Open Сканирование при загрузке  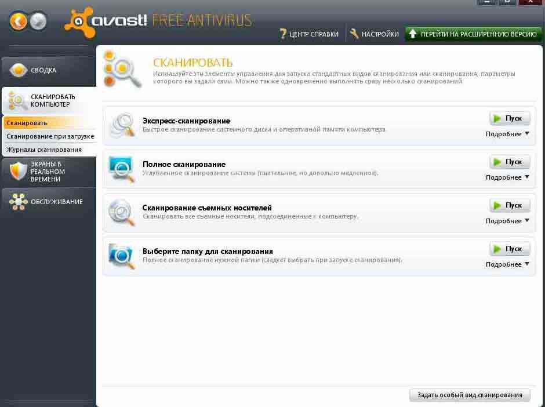click(49, 136)
